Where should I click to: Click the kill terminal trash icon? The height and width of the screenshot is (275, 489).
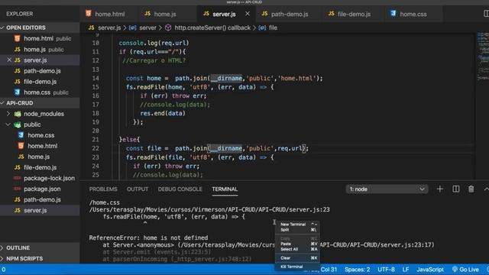click(x=471, y=189)
